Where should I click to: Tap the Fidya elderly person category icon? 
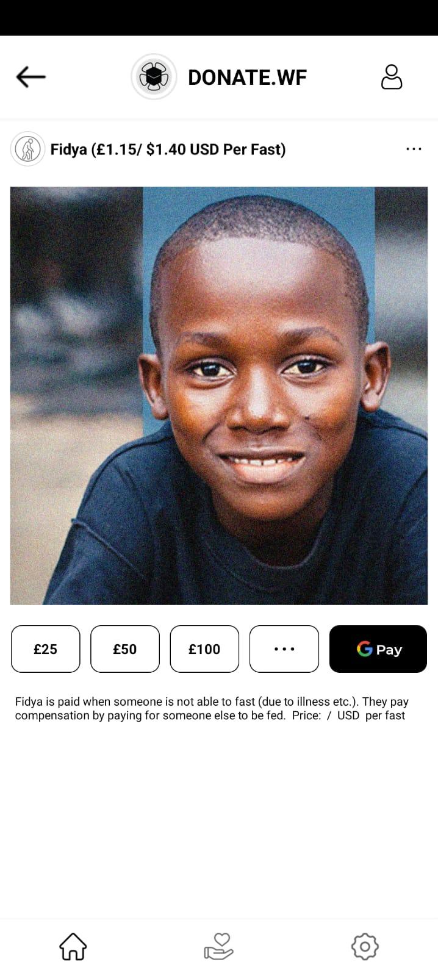pos(27,149)
